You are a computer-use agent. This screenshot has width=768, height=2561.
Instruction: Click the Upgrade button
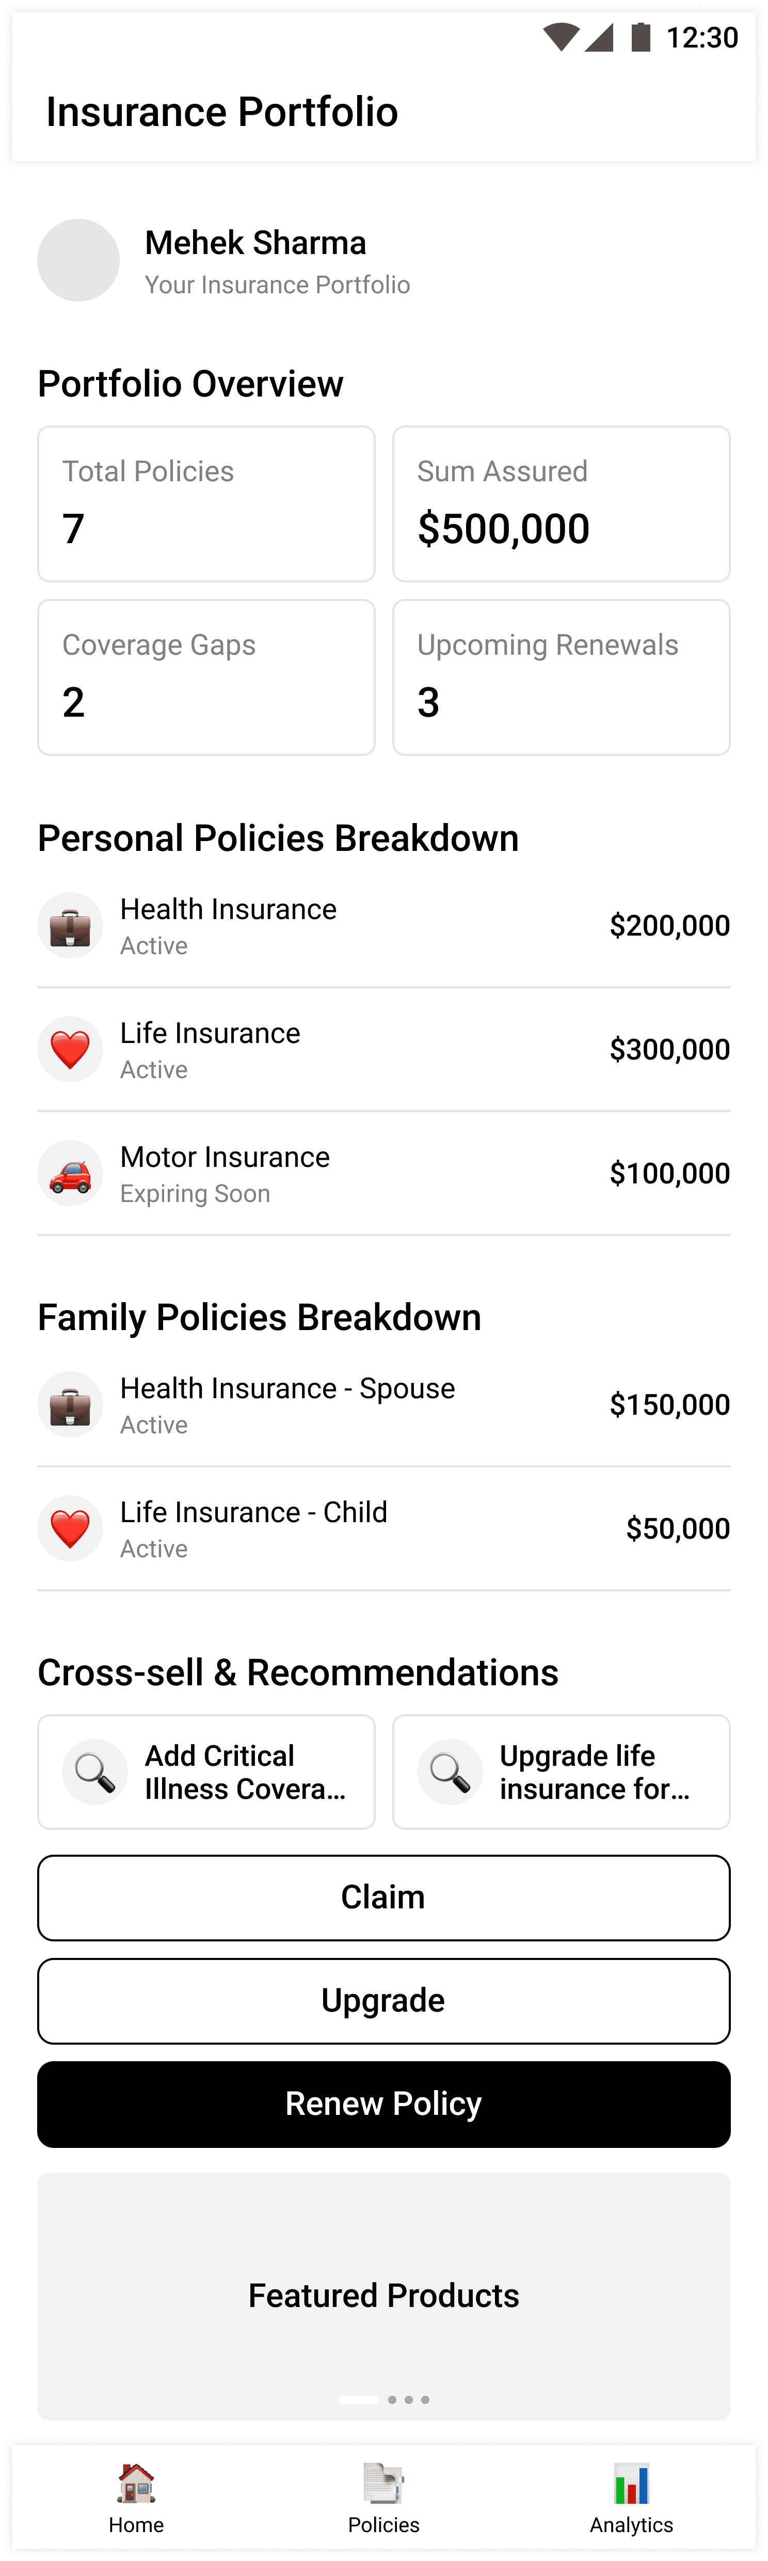point(383,2001)
